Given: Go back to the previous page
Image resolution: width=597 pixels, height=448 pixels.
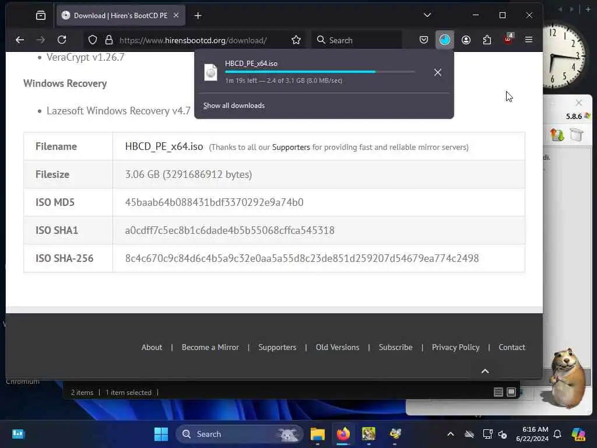Looking at the screenshot, I should point(20,40).
